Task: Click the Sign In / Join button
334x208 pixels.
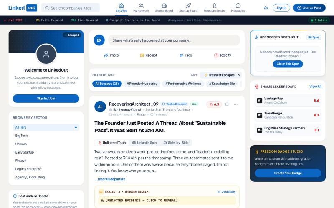Action: click(46, 99)
